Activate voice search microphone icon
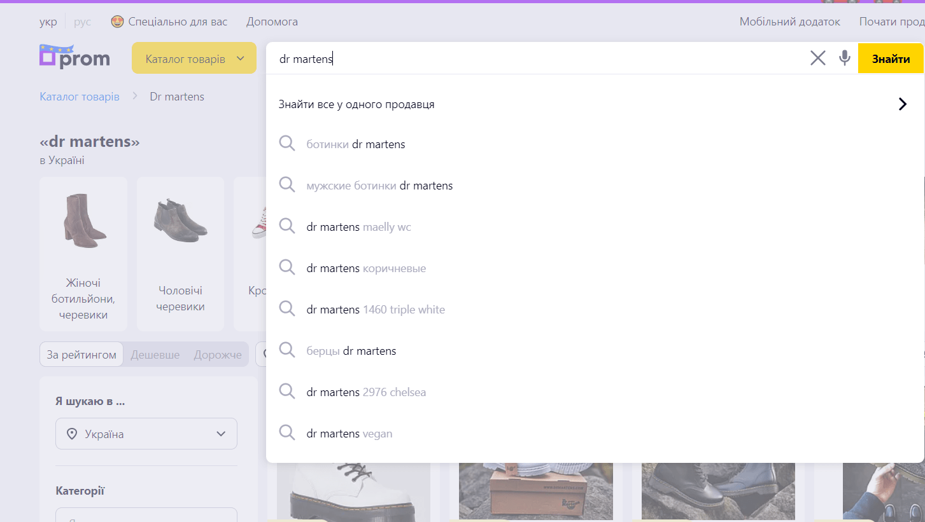Image resolution: width=925 pixels, height=522 pixels. pyautogui.click(x=844, y=58)
